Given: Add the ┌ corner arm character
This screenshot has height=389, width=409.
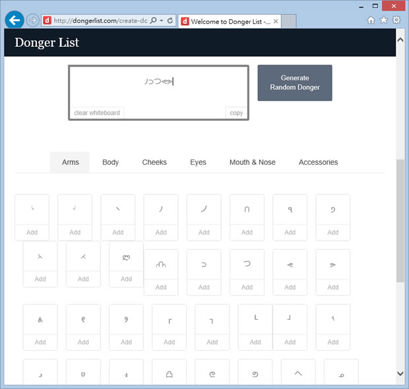Looking at the screenshot, I should click(x=170, y=342).
